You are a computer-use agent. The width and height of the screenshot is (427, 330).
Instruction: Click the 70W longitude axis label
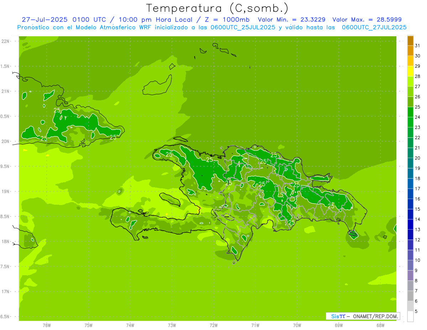click(297, 325)
